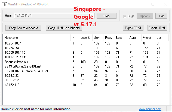Click the 100 loss value in hop 5
The height and width of the screenshot is (112, 172).
click(x=83, y=62)
